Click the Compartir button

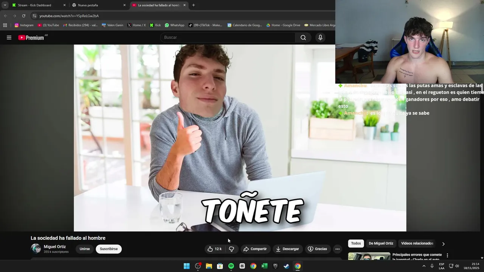pyautogui.click(x=255, y=249)
